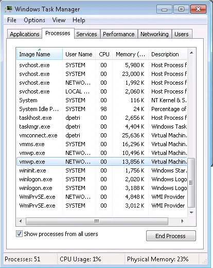The height and width of the screenshot is (268, 213).
Task: Click the Task Manager title bar icon
Action: point(9,9)
